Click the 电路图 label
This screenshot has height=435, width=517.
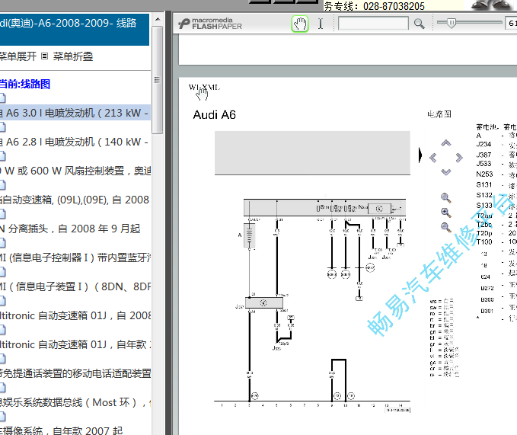point(439,114)
